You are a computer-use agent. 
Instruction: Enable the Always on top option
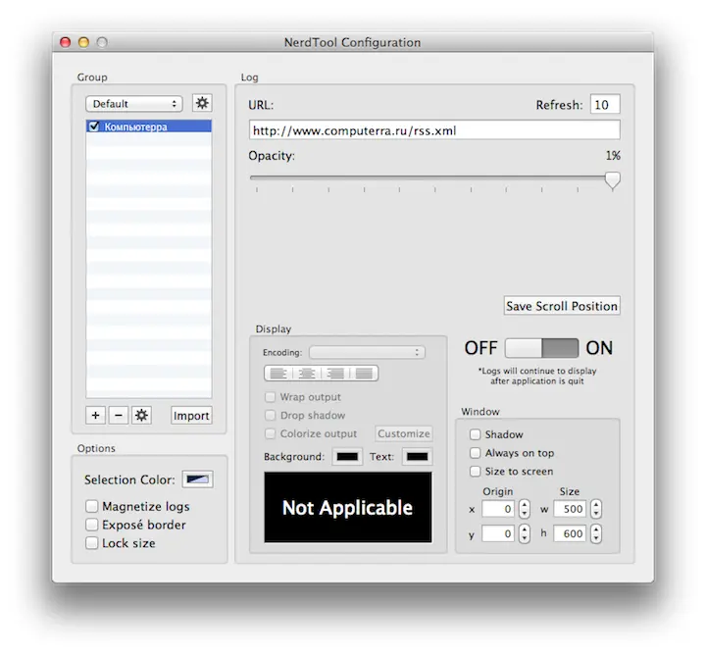(x=476, y=453)
